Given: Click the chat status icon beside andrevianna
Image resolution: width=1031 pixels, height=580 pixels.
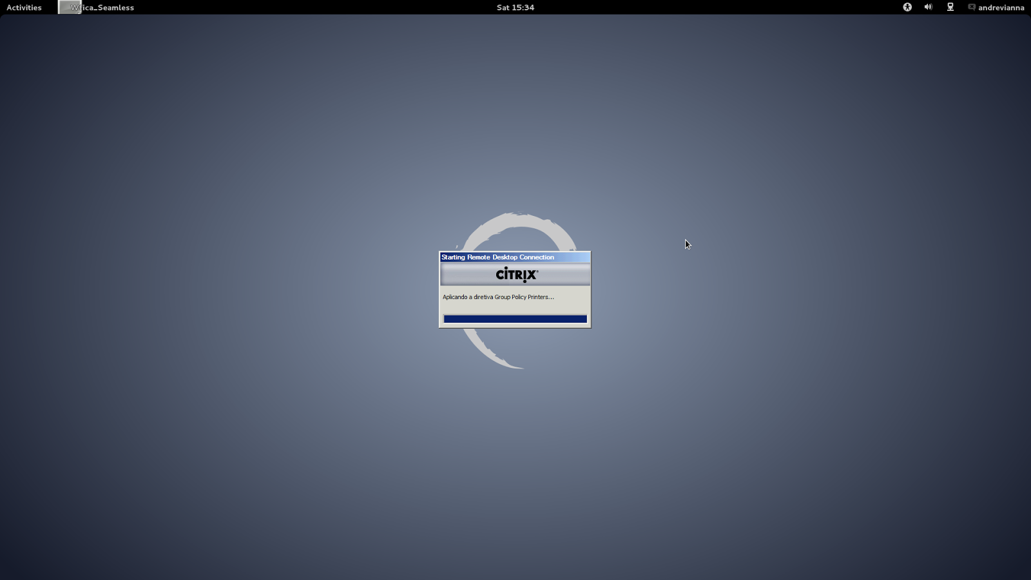Looking at the screenshot, I should [971, 7].
